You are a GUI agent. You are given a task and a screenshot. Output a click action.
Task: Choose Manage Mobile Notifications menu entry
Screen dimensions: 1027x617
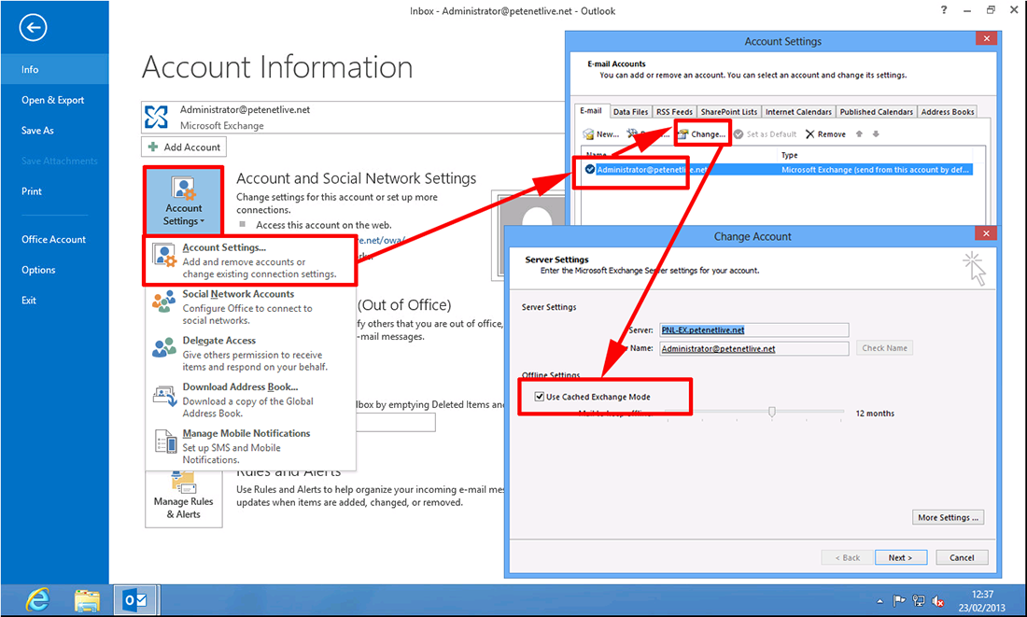point(250,447)
